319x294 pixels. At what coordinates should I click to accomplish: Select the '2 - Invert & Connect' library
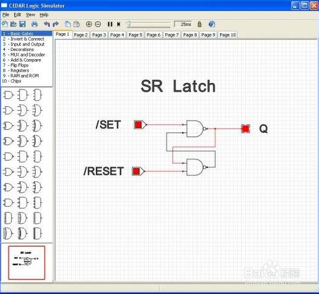pyautogui.click(x=26, y=39)
